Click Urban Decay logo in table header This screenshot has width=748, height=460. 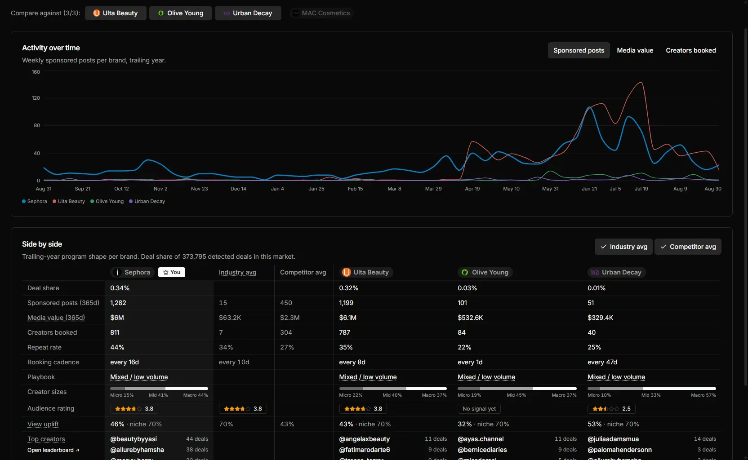595,272
